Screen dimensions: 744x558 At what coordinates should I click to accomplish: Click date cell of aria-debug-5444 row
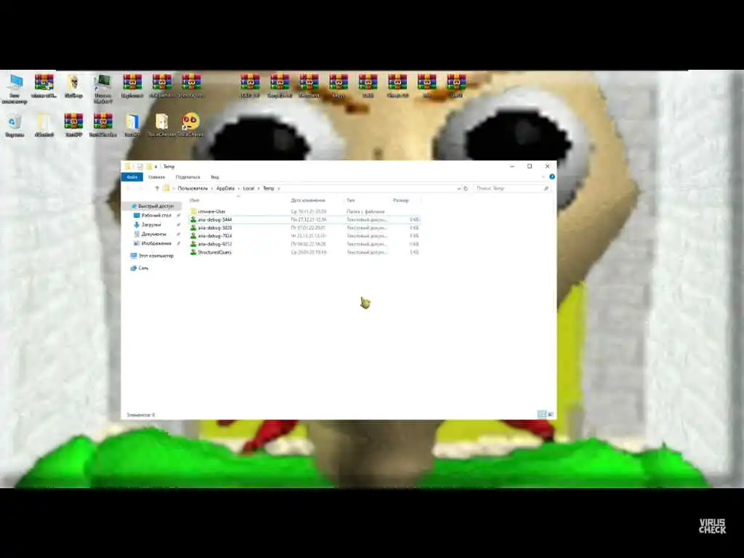click(309, 219)
